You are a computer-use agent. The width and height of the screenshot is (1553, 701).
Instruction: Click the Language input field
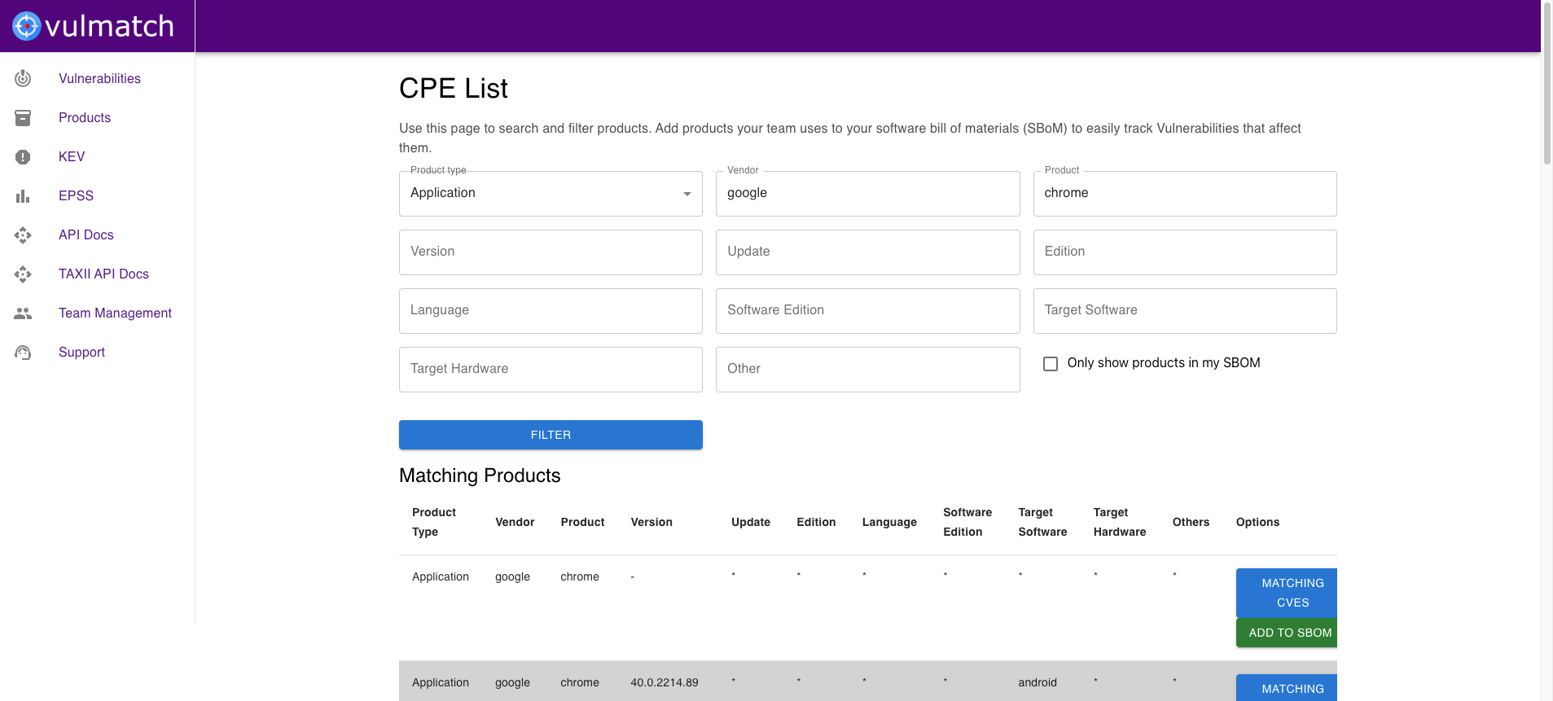click(x=551, y=311)
